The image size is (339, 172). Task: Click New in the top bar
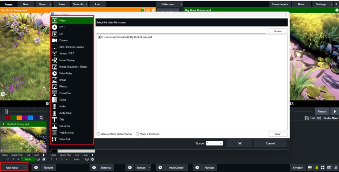point(26,4)
